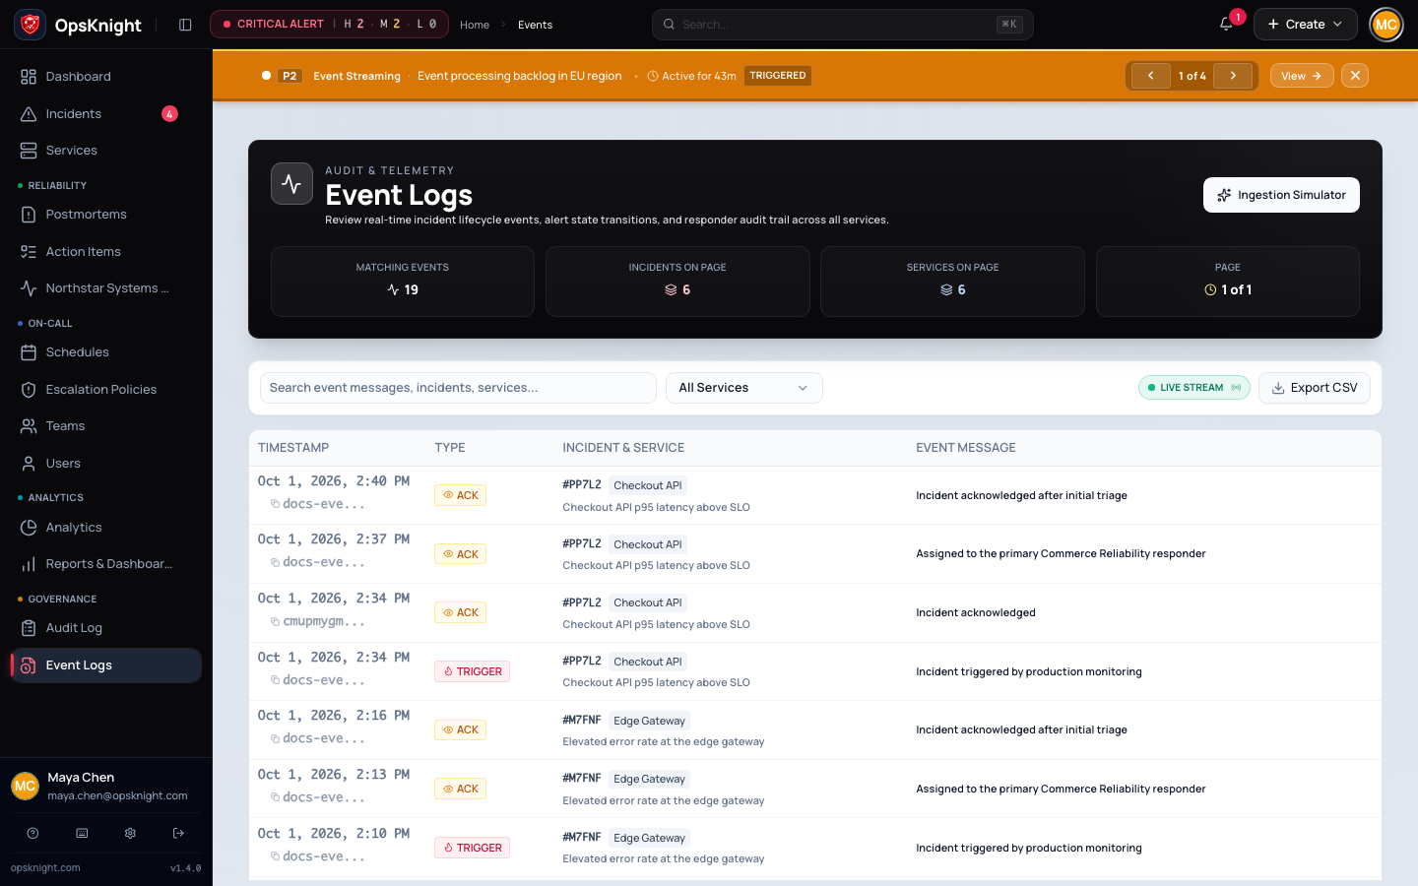
Task: Copy event ID cmupmygm...
Action: 276,622
